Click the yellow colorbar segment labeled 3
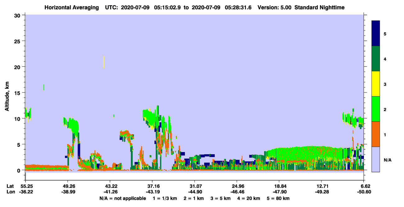Image resolution: width=404 pixels, height=207 pixels. pos(376,84)
